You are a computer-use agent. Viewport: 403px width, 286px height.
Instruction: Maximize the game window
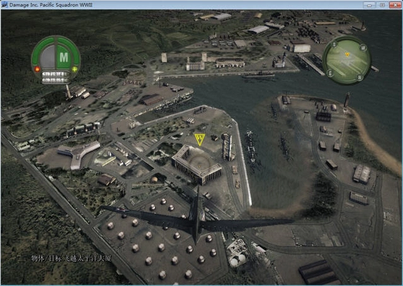382,4
